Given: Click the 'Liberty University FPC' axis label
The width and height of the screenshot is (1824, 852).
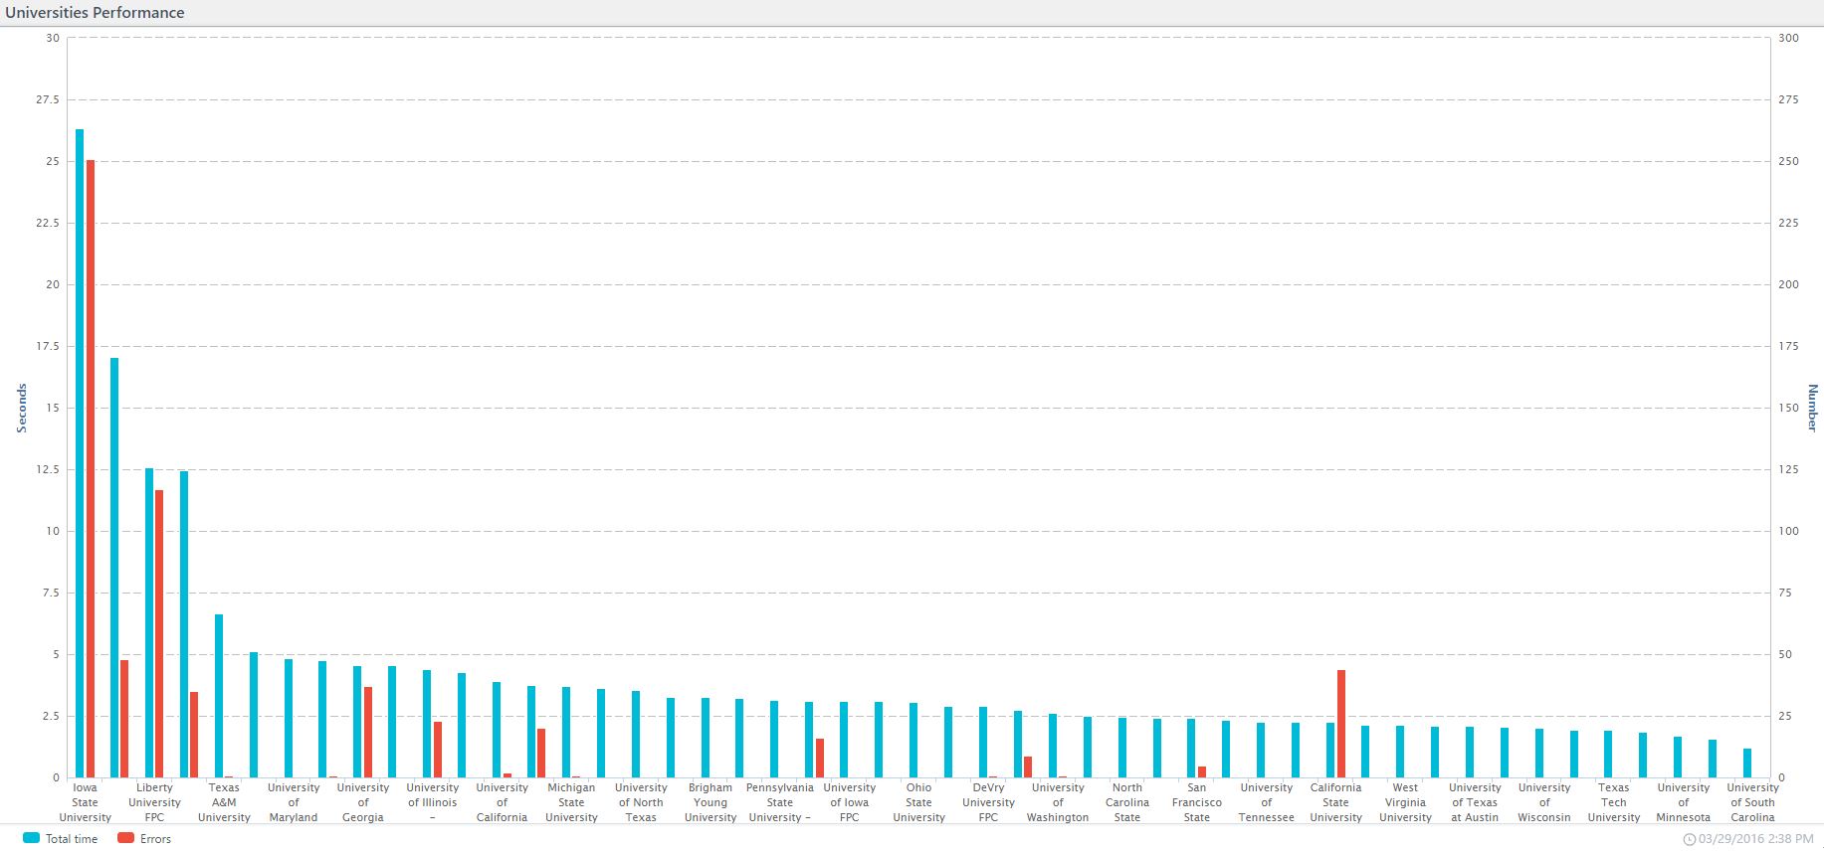Looking at the screenshot, I should click(x=155, y=802).
